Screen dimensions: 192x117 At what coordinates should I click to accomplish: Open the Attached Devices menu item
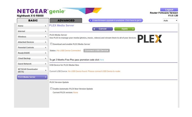[32, 42]
